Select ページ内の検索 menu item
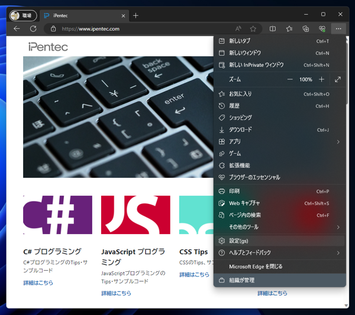The image size is (355, 315). (280, 215)
